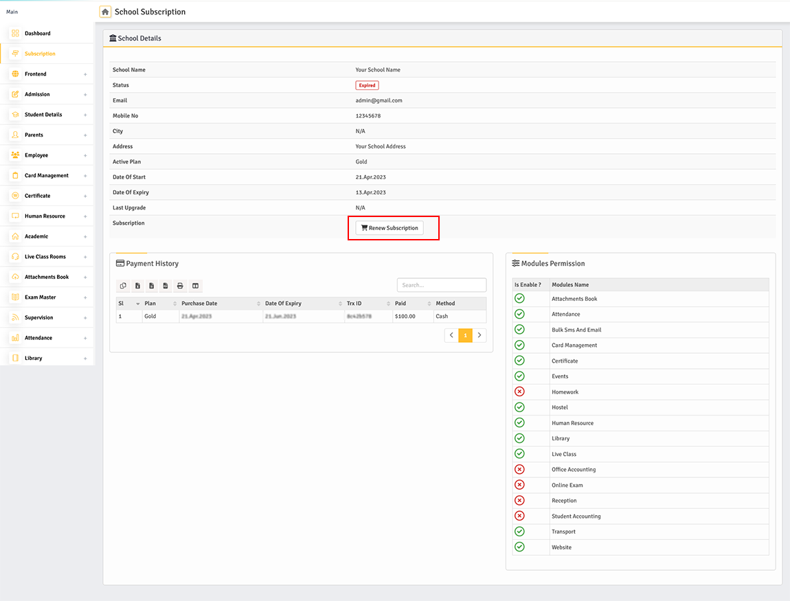Image resolution: width=790 pixels, height=601 pixels.
Task: Click the Modules Permission panel icon
Action: point(517,263)
